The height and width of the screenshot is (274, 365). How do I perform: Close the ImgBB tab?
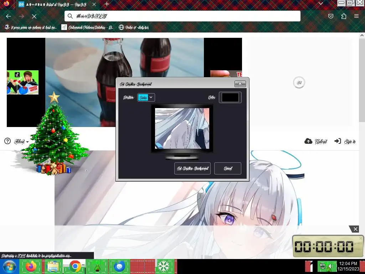[x=94, y=4]
